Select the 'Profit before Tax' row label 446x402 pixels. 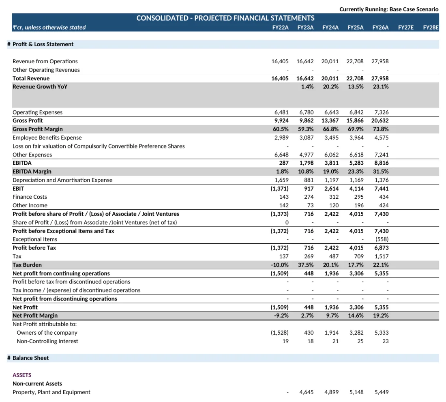[x=34, y=248]
